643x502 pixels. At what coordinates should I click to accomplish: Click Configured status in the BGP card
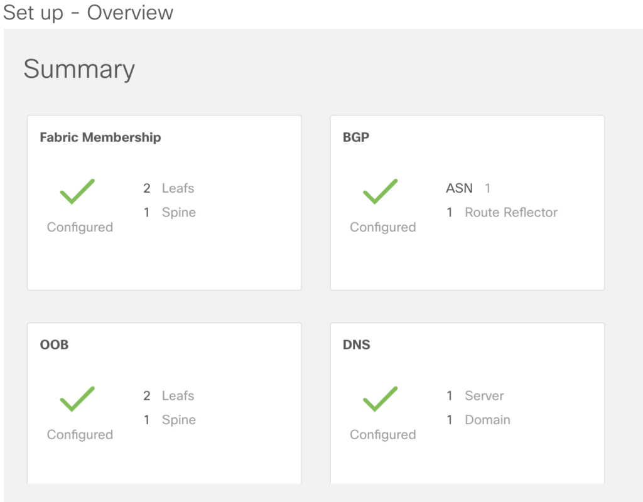pos(383,227)
